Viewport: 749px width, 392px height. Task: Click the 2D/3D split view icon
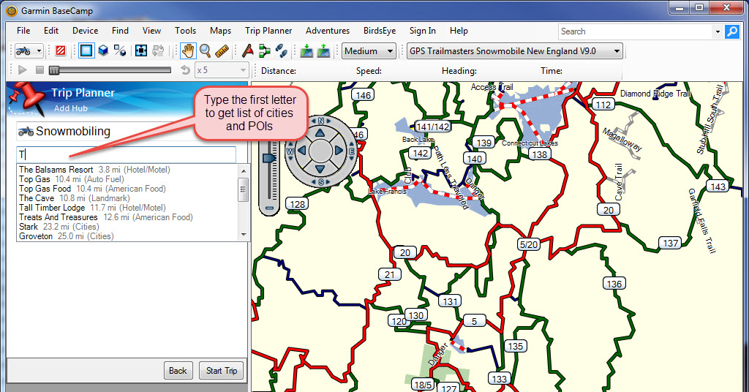pyautogui.click(x=120, y=50)
